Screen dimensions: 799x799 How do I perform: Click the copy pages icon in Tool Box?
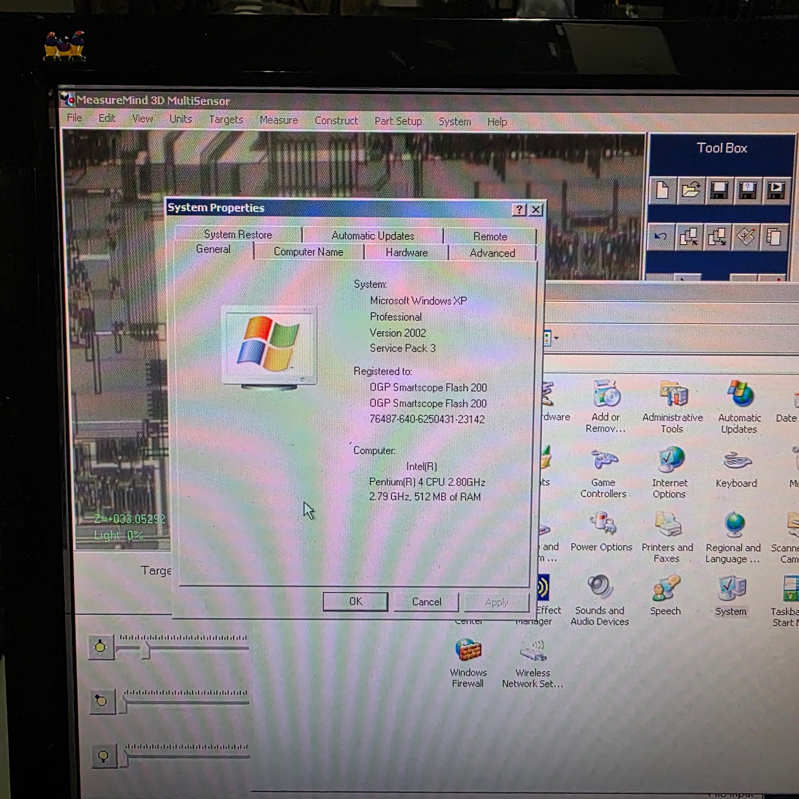(774, 237)
